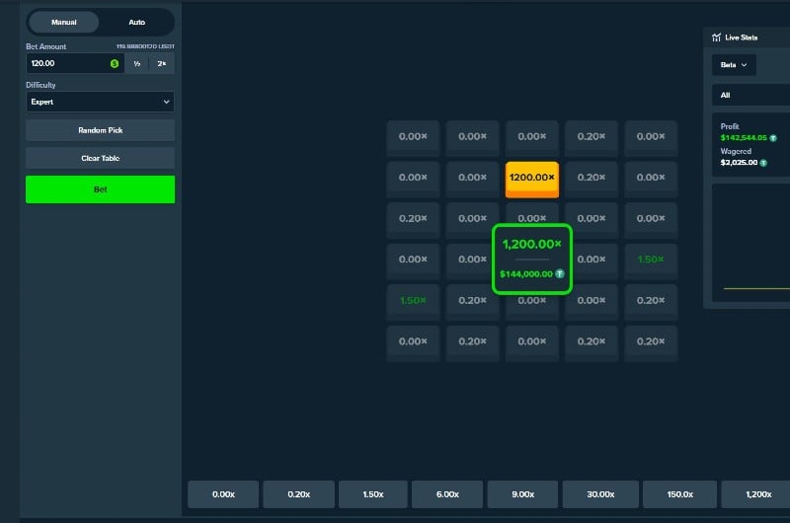Click the Bet Amount input field

(67, 63)
